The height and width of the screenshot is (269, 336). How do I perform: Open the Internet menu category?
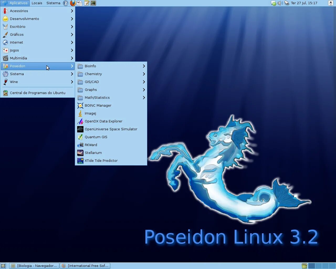(x=38, y=42)
